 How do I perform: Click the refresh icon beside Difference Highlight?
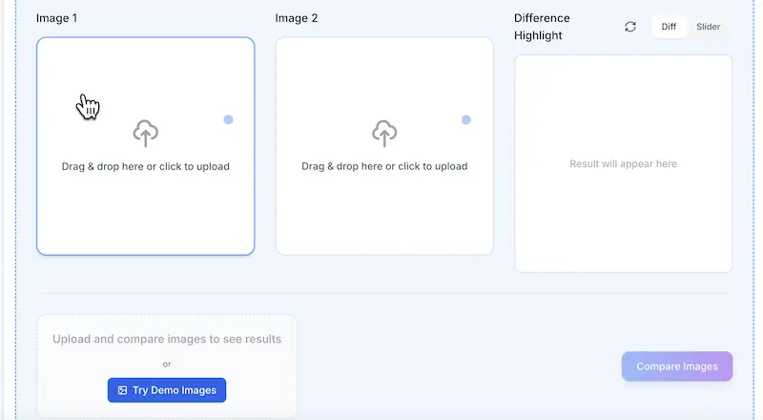(x=630, y=27)
